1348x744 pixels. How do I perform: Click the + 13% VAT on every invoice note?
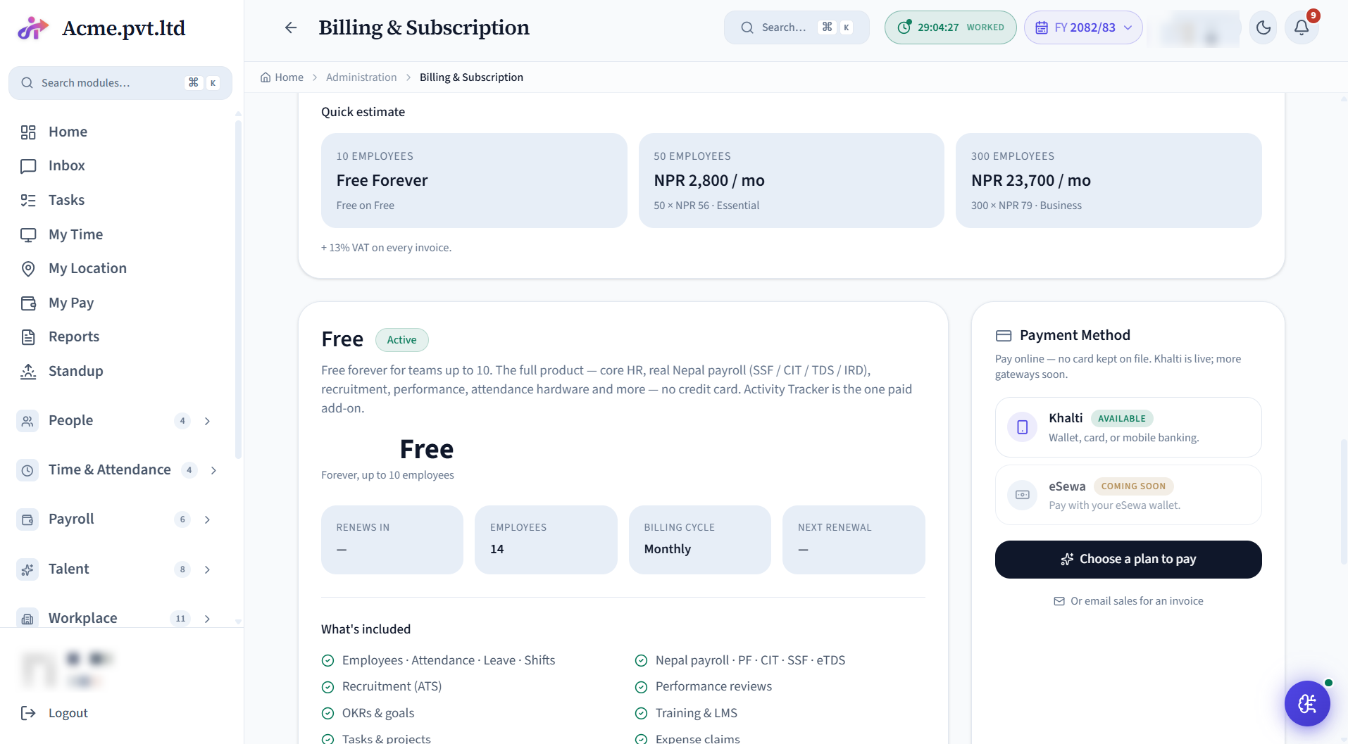click(386, 248)
